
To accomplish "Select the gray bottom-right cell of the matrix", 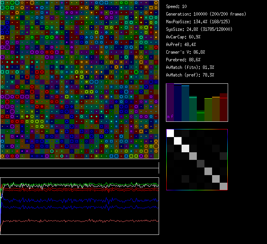I will (x=224, y=186).
